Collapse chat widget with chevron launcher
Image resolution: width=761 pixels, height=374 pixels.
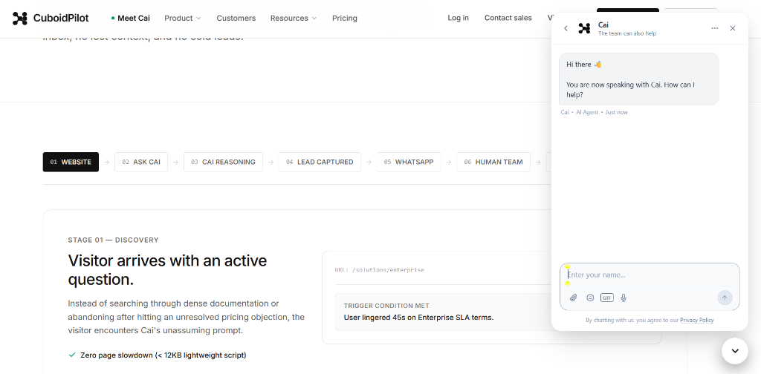tap(735, 351)
